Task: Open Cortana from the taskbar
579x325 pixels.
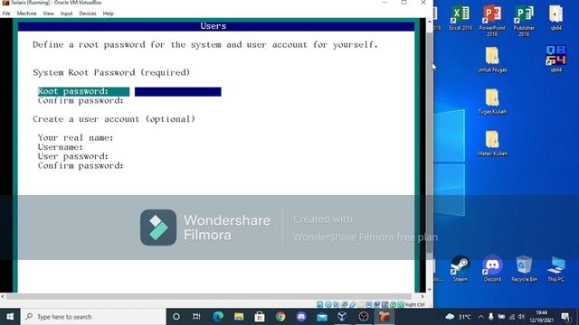Action: click(x=176, y=317)
